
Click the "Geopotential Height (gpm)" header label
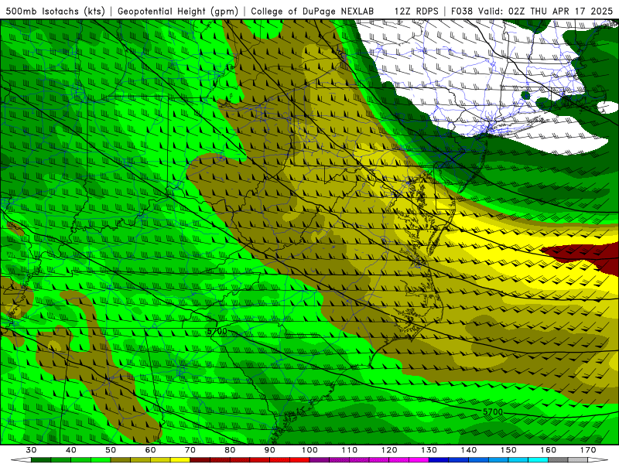(x=178, y=12)
